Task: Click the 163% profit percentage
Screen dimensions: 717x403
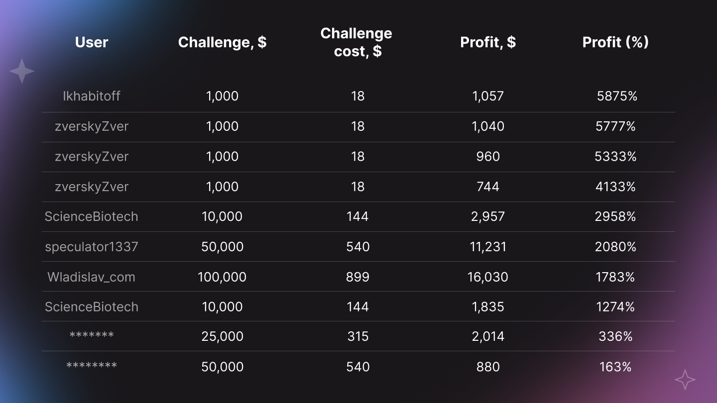Action: click(615, 367)
